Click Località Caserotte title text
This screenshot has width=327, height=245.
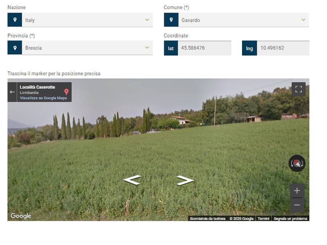37,87
